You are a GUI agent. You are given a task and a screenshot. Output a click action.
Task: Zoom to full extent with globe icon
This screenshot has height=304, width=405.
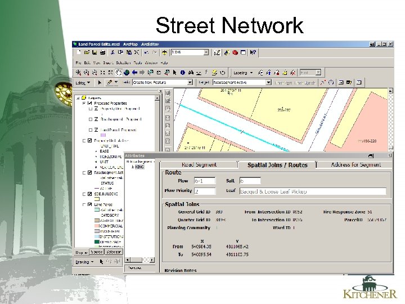pos(127,73)
